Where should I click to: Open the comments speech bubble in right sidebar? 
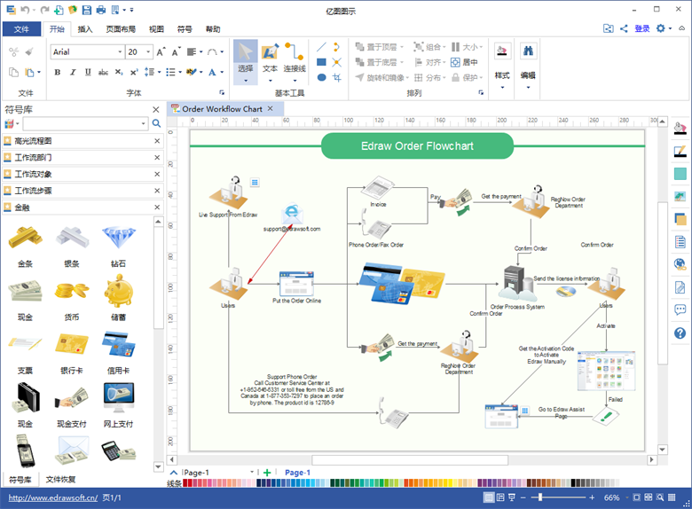[680, 310]
